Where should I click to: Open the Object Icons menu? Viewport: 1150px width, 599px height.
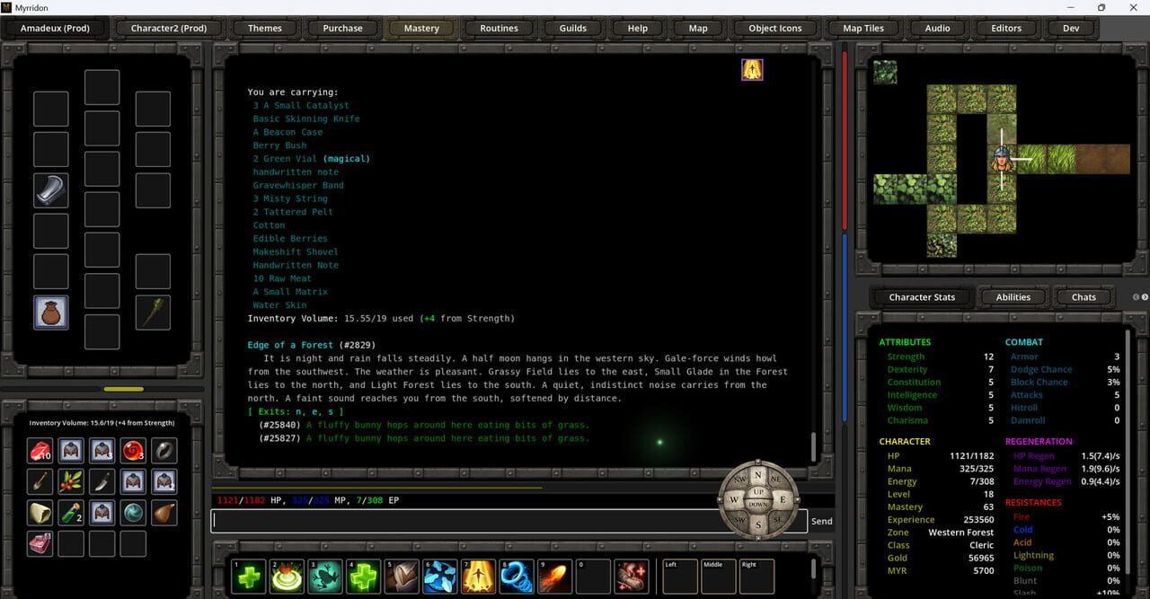tap(775, 28)
